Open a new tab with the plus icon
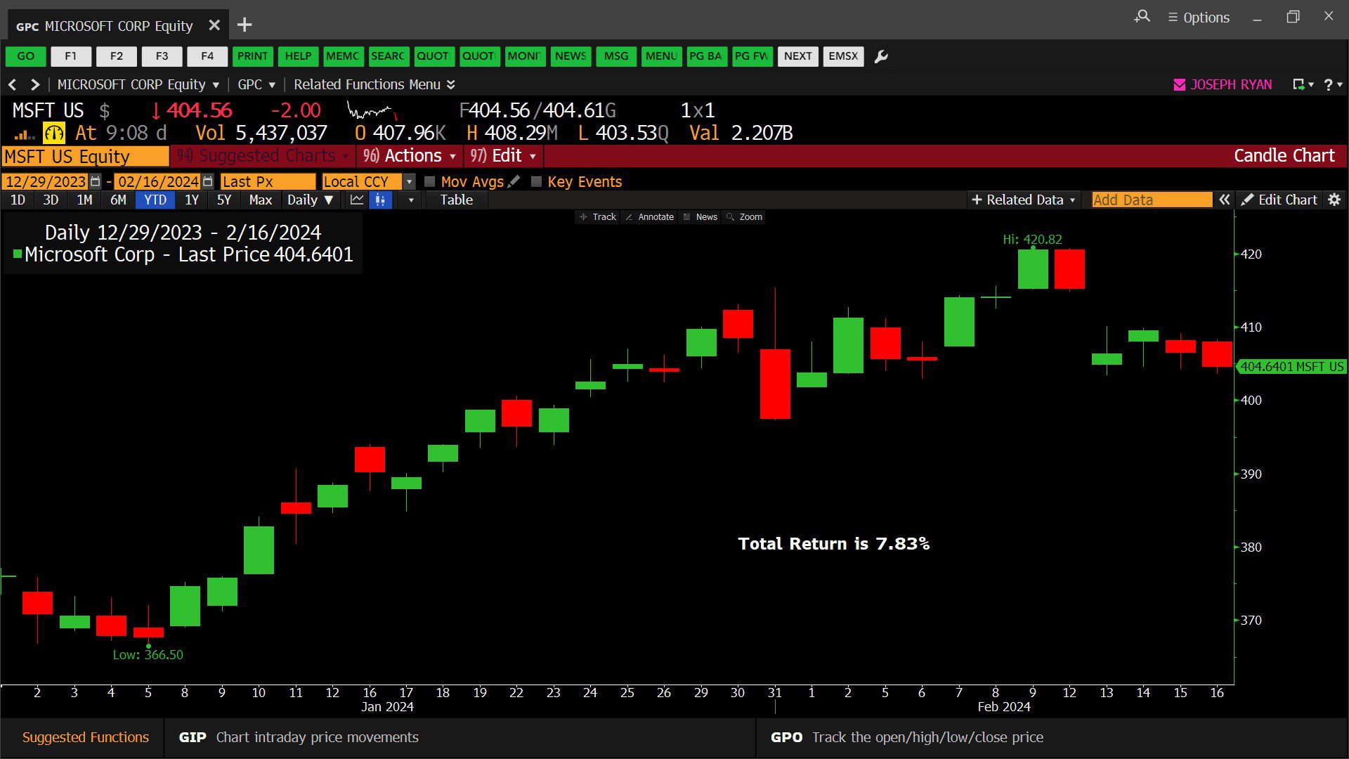 pos(245,25)
